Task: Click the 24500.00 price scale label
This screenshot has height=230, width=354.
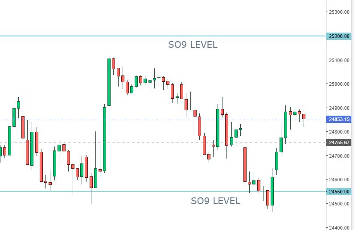Action: click(339, 204)
